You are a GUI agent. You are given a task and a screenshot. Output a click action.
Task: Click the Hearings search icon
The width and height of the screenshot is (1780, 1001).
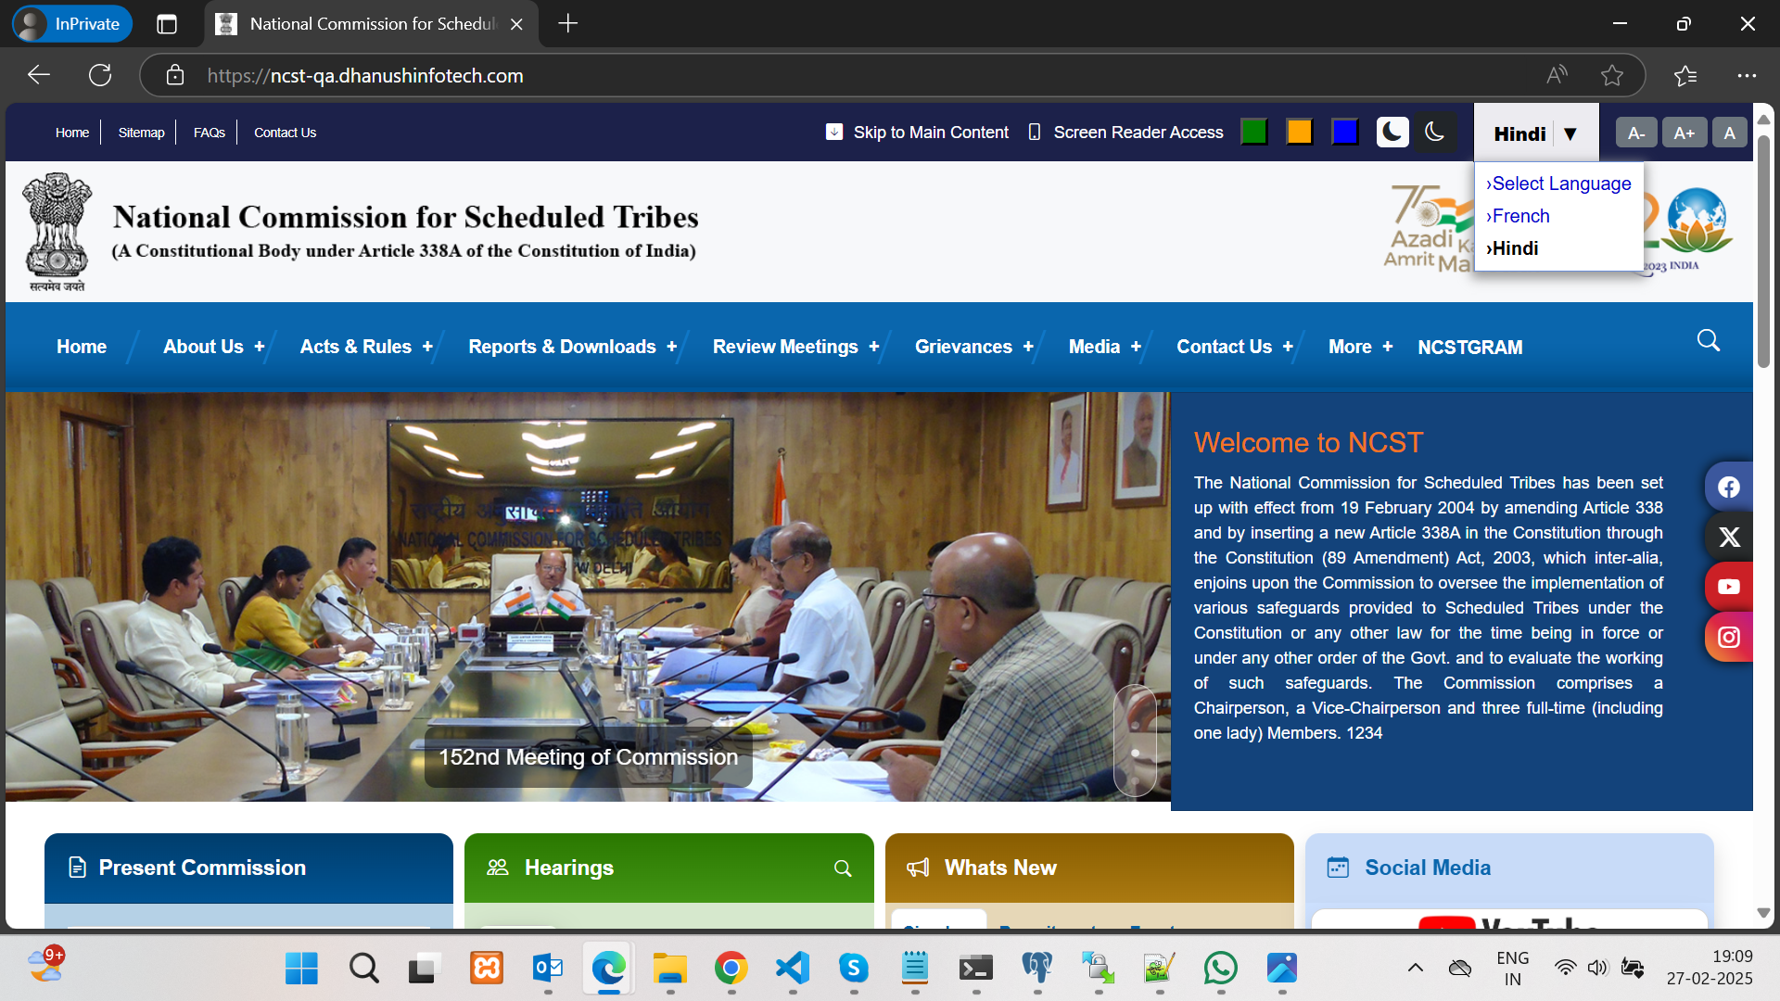tap(843, 868)
